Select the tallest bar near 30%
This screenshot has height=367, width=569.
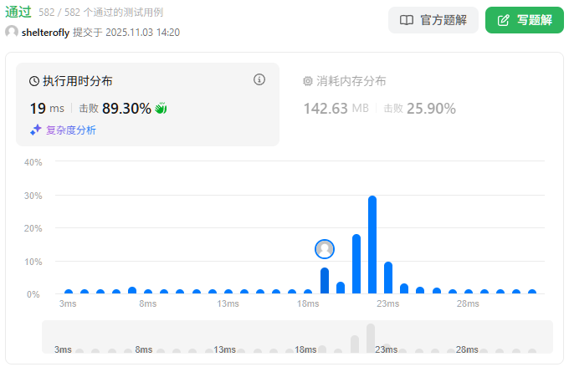pos(372,245)
